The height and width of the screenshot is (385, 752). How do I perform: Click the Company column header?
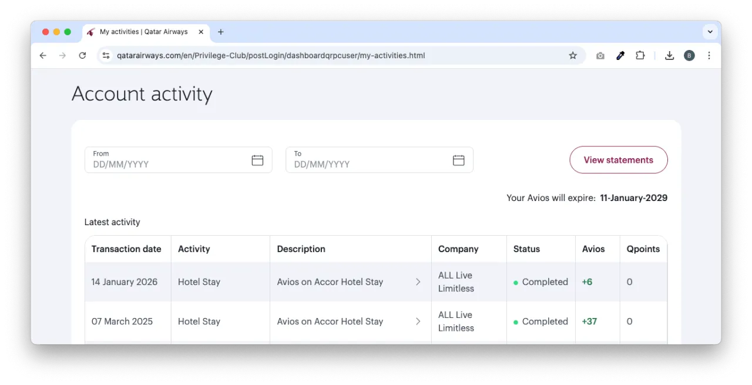(x=458, y=249)
